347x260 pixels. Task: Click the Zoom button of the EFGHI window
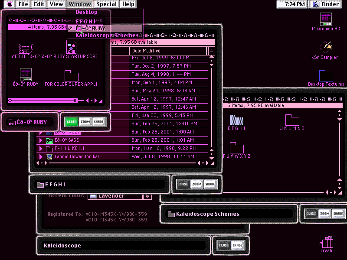click(196, 184)
